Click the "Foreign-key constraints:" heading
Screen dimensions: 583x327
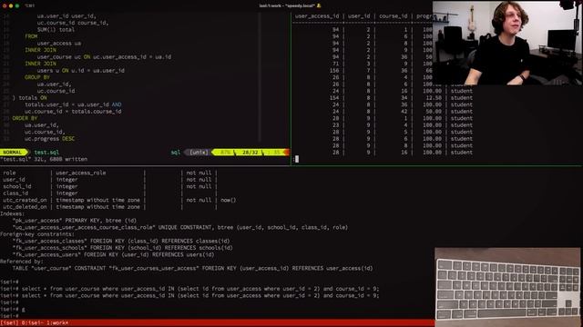[37, 234]
